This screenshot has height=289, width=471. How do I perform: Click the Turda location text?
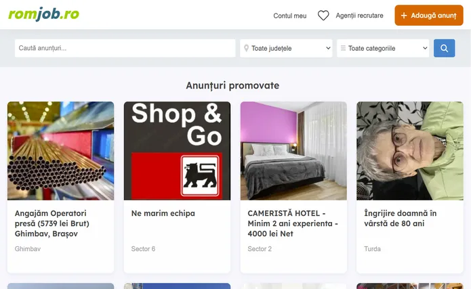[x=372, y=249]
